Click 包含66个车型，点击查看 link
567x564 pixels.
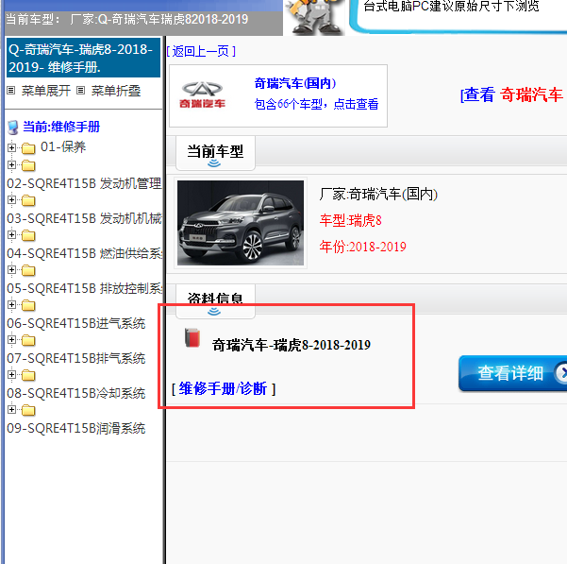316,104
